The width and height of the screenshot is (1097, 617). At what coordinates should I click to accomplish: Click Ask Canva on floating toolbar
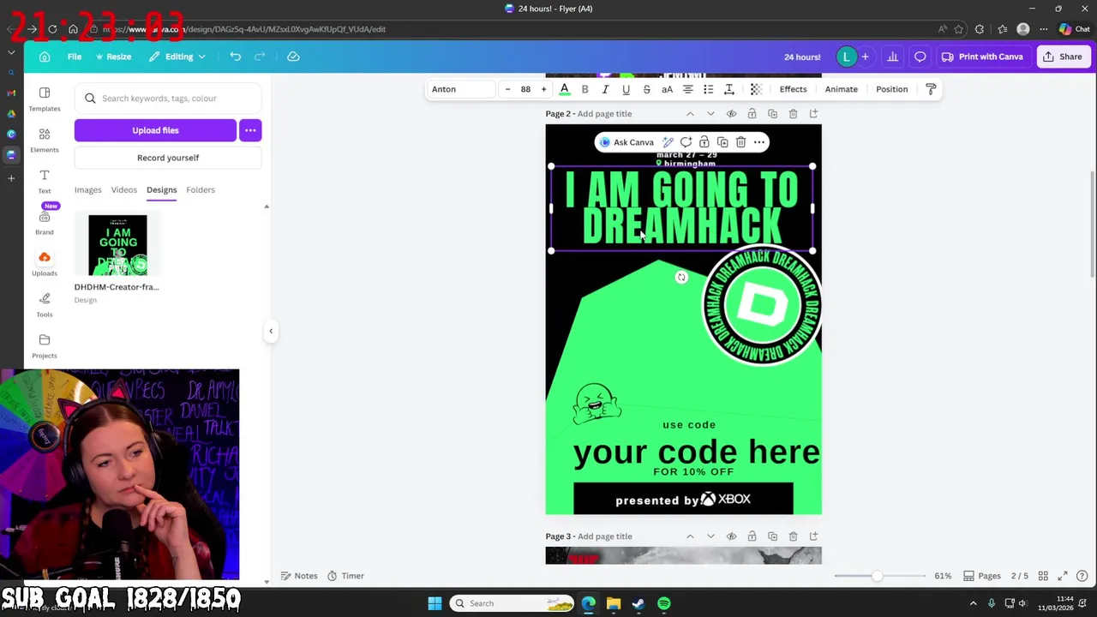(x=626, y=142)
